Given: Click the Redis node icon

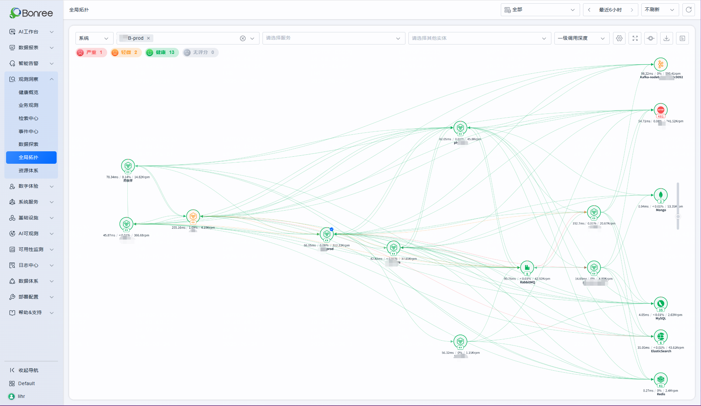Looking at the screenshot, I should (x=661, y=379).
